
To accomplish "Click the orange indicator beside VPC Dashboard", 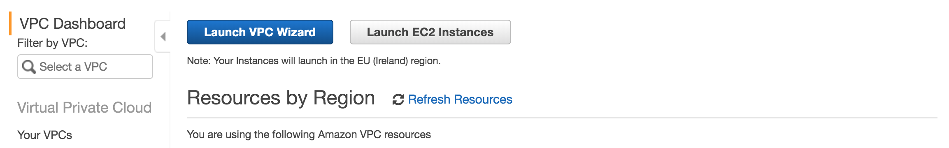I will click(x=10, y=23).
